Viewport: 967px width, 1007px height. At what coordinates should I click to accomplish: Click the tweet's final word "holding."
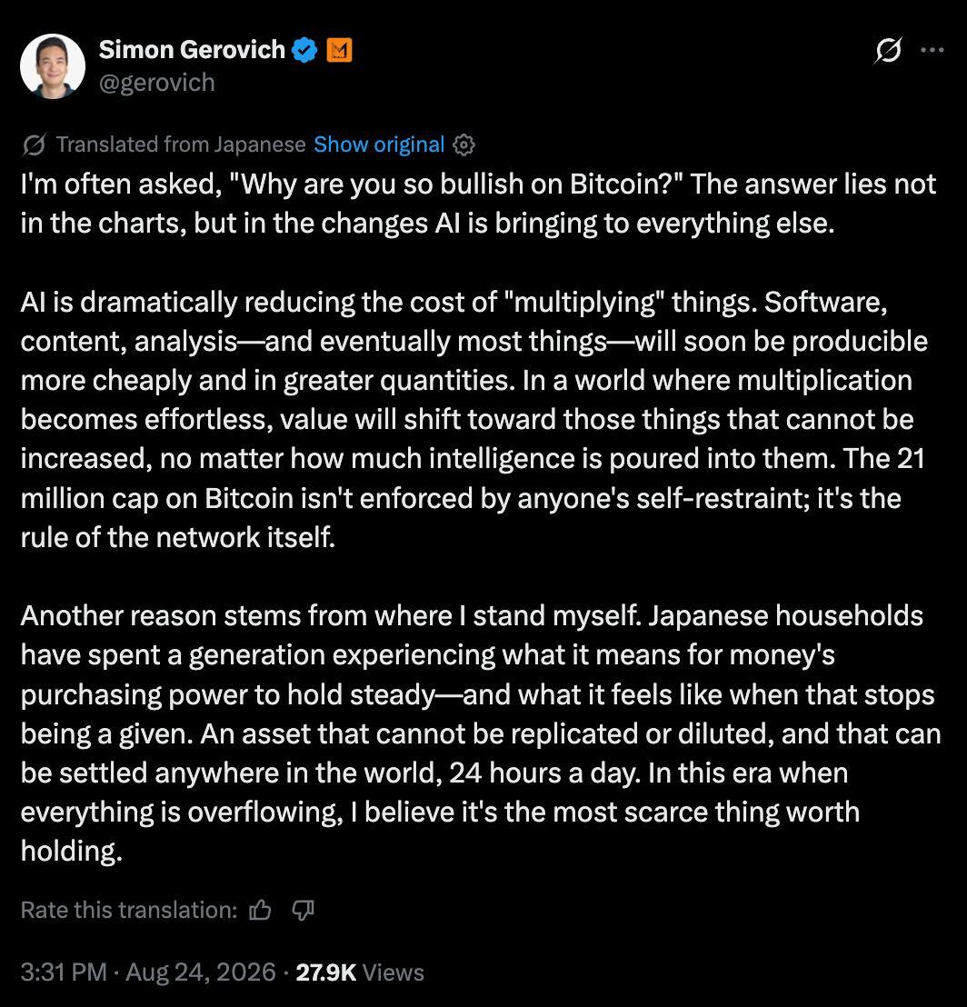[71, 852]
